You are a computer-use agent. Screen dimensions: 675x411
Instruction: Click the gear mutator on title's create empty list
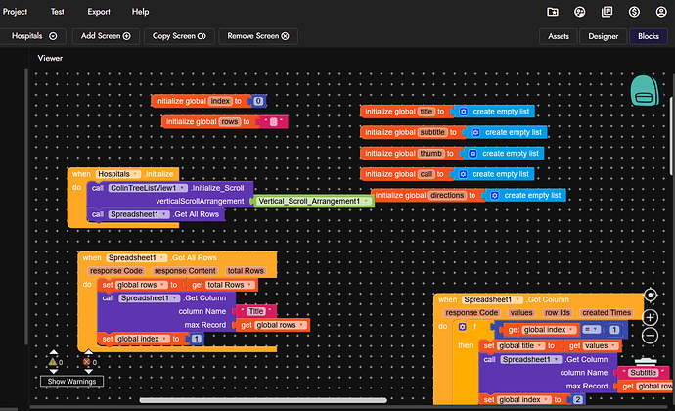[x=463, y=112]
